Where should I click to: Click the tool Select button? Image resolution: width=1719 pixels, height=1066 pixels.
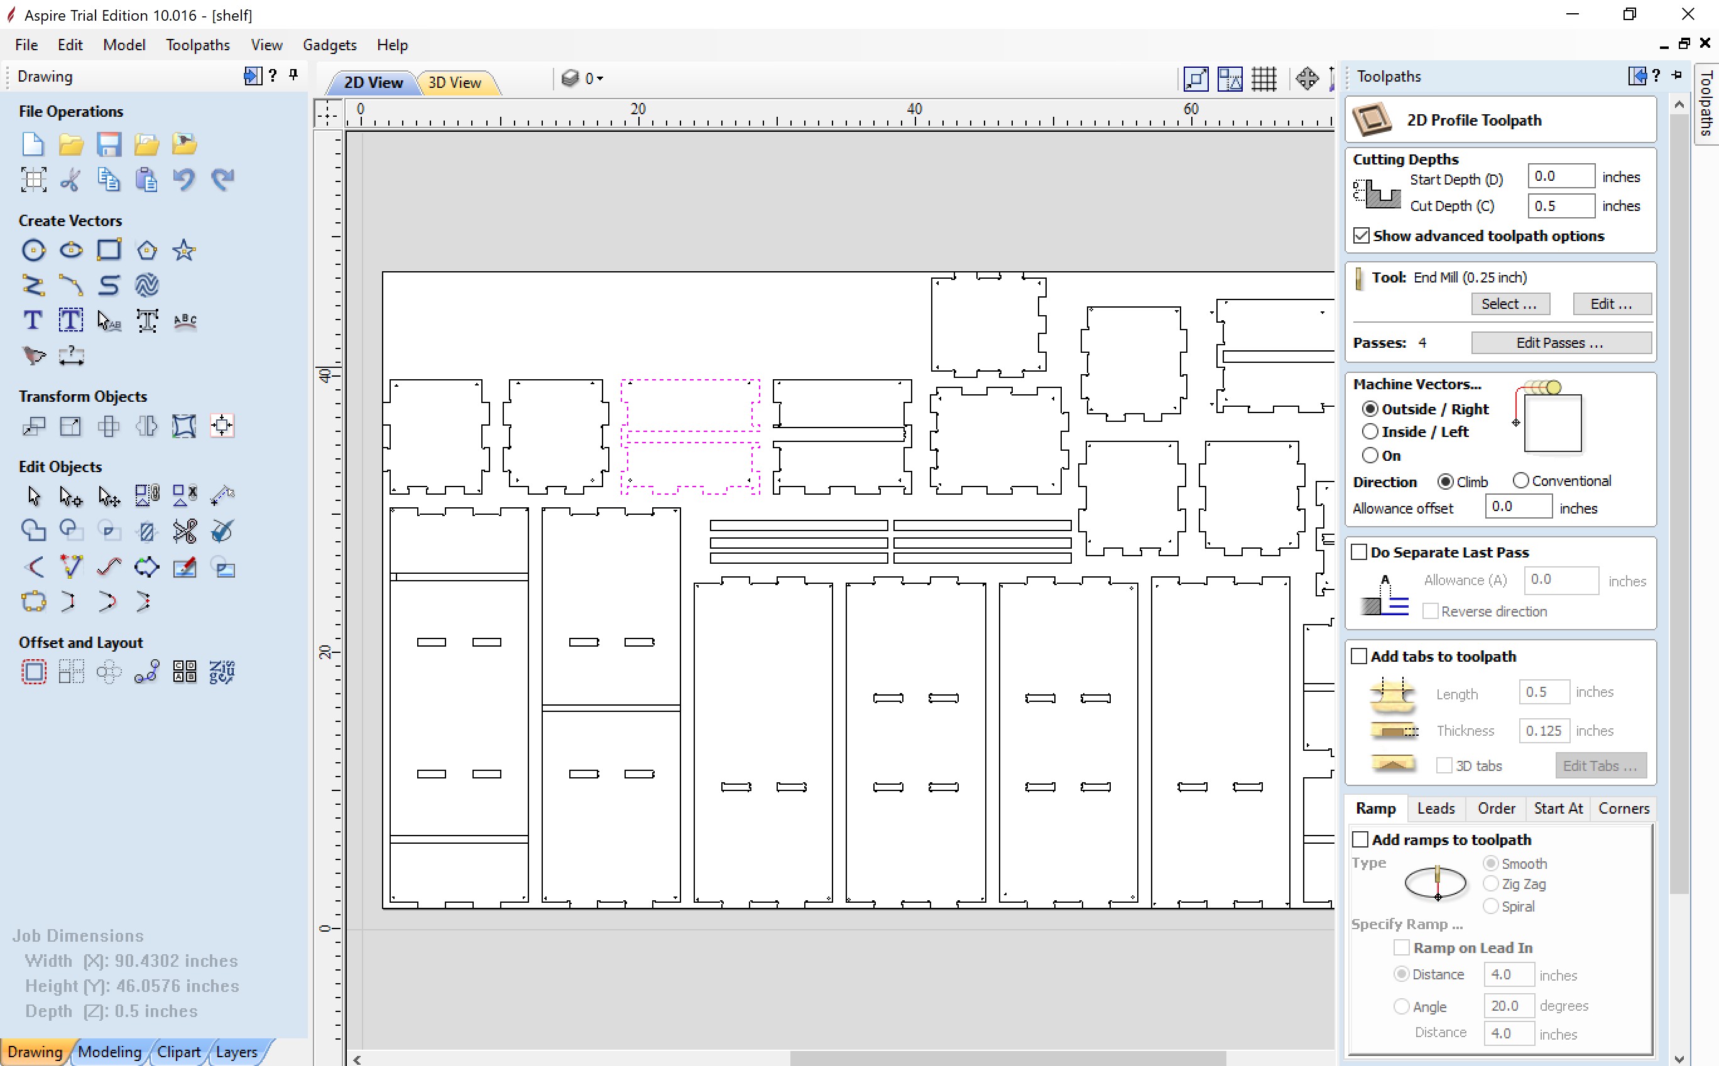click(1510, 304)
